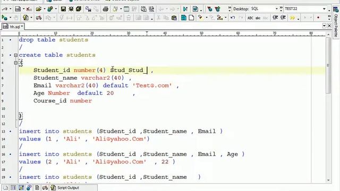
Task: Click the black cube compile icon
Action: (x=79, y=9)
